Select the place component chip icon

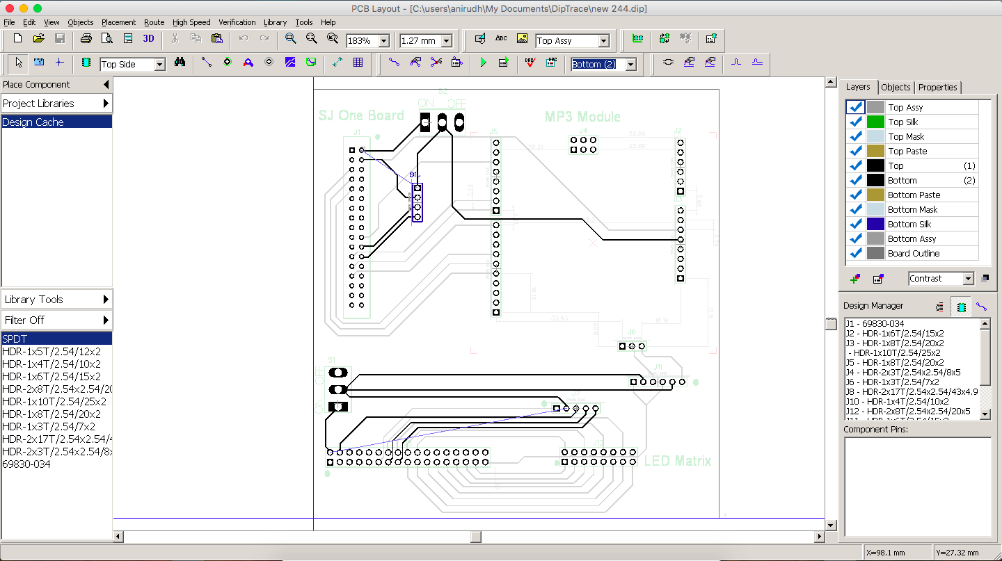pyautogui.click(x=86, y=63)
